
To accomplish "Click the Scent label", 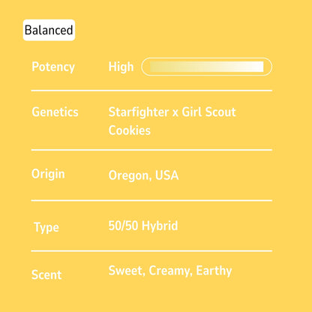I will [x=46, y=275].
